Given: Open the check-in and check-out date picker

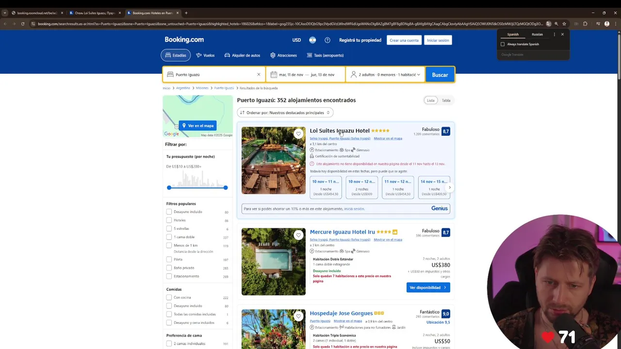Looking at the screenshot, I should tap(306, 75).
